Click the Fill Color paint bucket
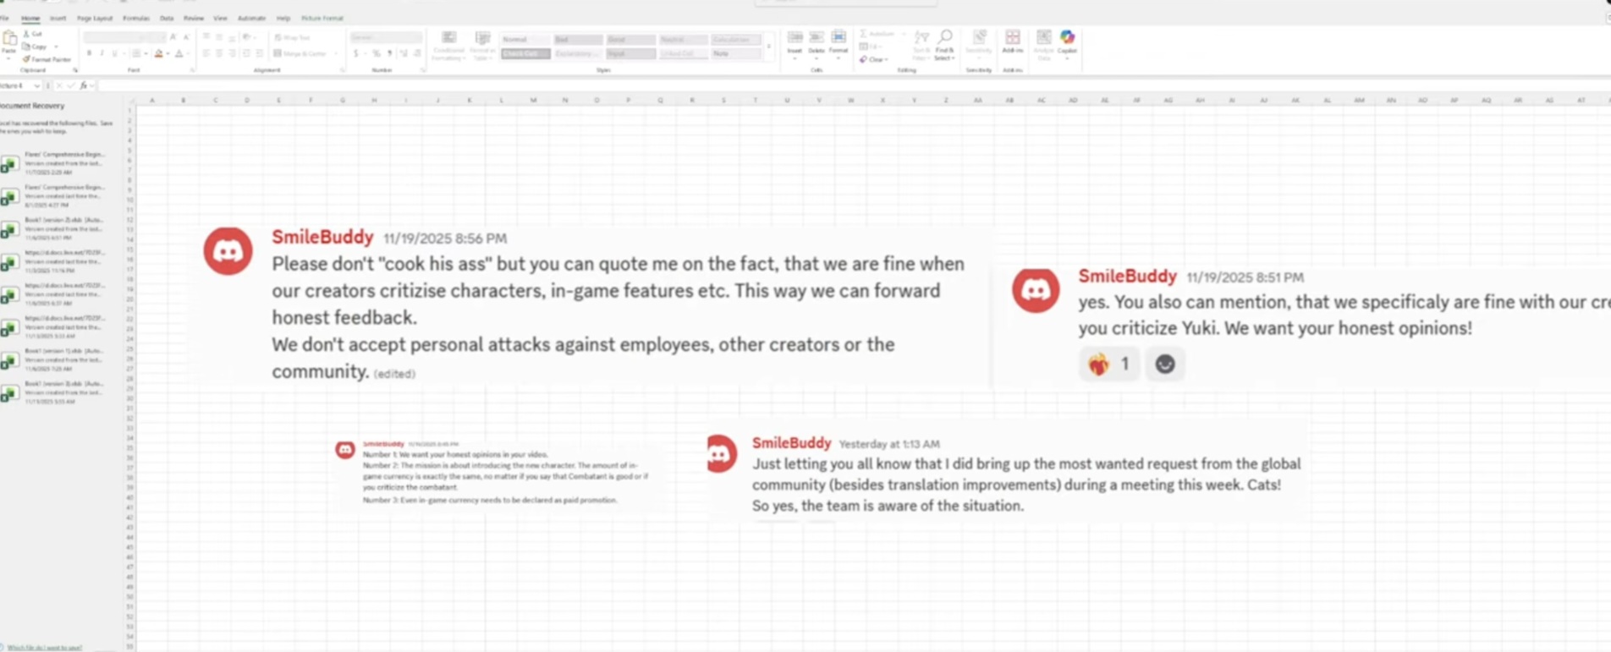This screenshot has width=1611, height=652. tap(158, 53)
